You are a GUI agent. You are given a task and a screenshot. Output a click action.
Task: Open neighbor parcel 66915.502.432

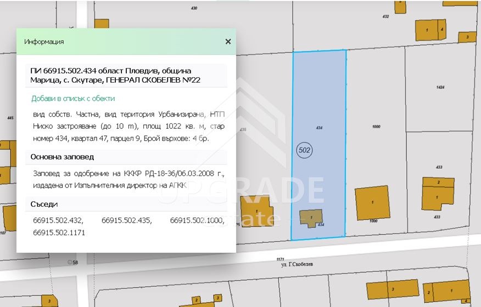58,220
